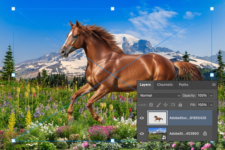The image size is (225, 150).
Task: Select the horse layer thumbnail
Action: 157,118
